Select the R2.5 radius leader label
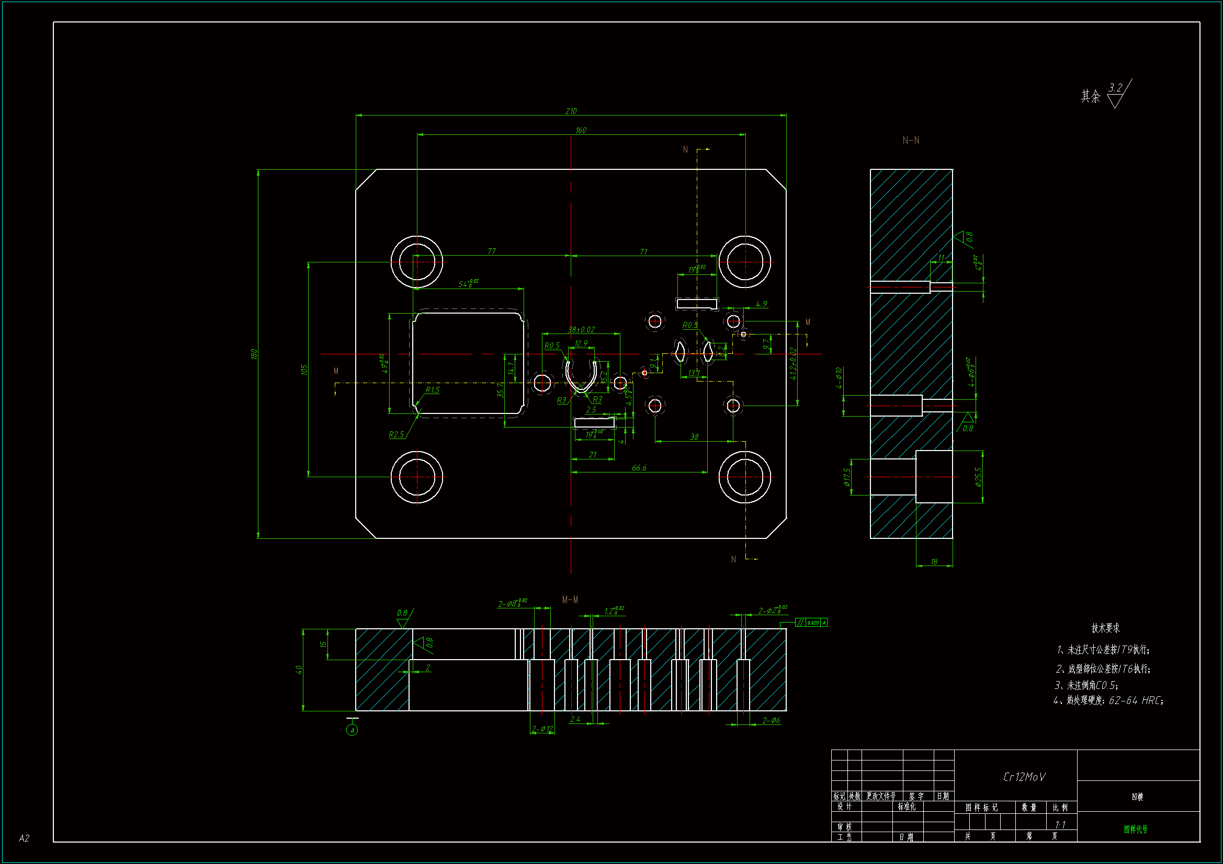The image size is (1223, 864). 397,435
